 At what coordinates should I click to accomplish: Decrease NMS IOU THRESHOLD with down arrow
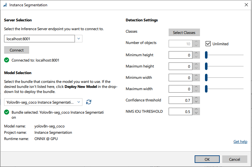click(x=196, y=113)
